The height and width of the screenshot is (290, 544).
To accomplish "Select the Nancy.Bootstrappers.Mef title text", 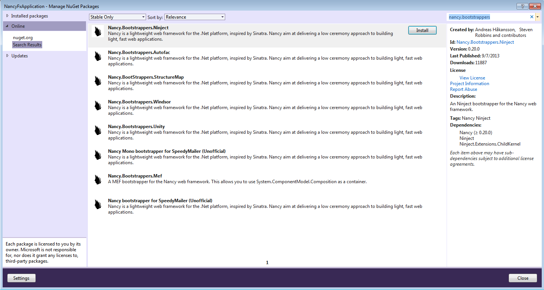I will tap(135, 176).
